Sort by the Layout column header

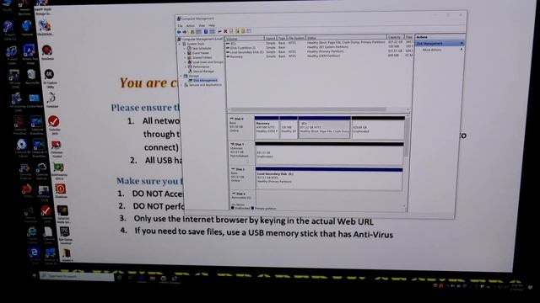click(270, 39)
